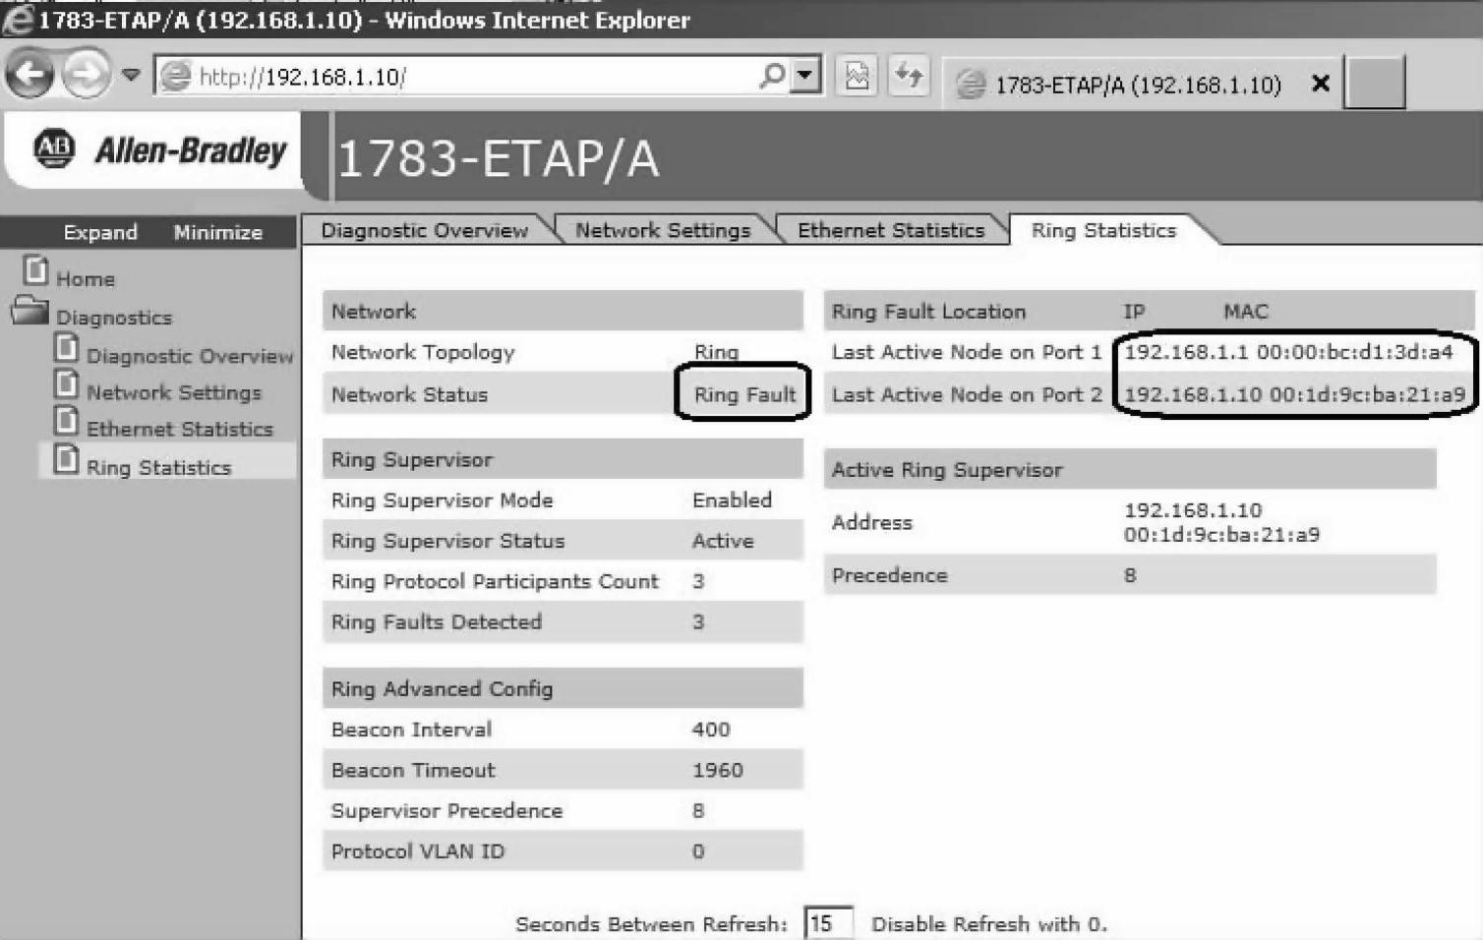
Task: Click the Beacon Timeout value 1960
Action: pyautogui.click(x=718, y=770)
